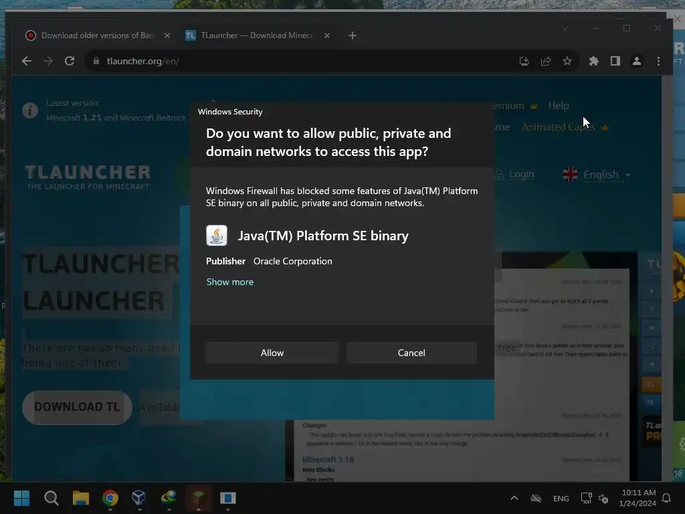Click the Minecraft 1.16 changelog heading
Viewport: 685px width, 514px height.
click(x=328, y=459)
